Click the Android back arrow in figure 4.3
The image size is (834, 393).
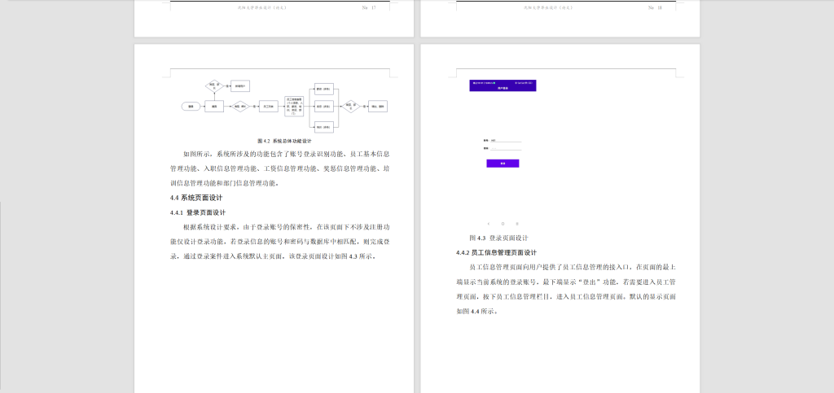coord(489,224)
